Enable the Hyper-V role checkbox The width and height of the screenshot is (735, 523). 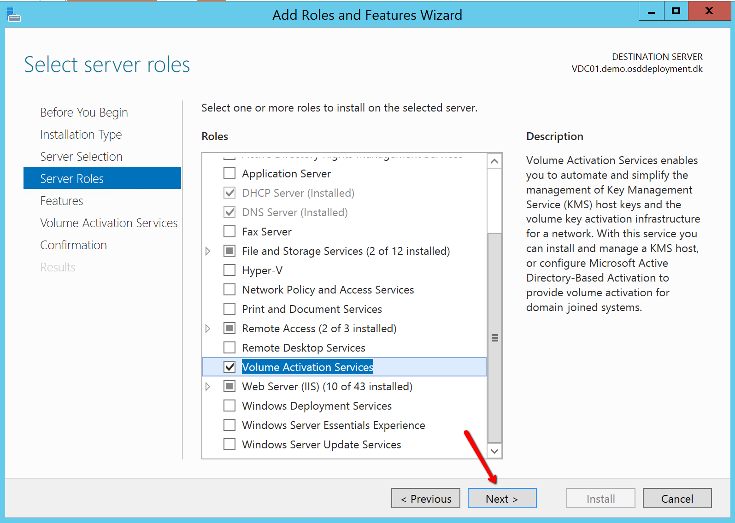pos(229,270)
